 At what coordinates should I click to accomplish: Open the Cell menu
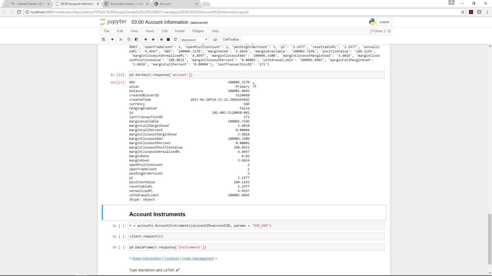click(x=165, y=31)
